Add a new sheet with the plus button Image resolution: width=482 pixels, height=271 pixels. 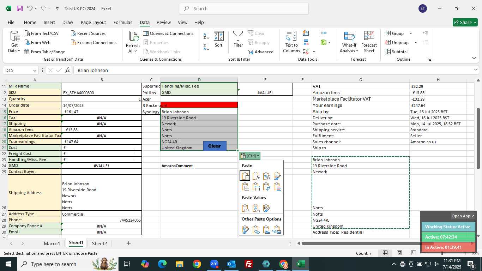click(x=128, y=243)
